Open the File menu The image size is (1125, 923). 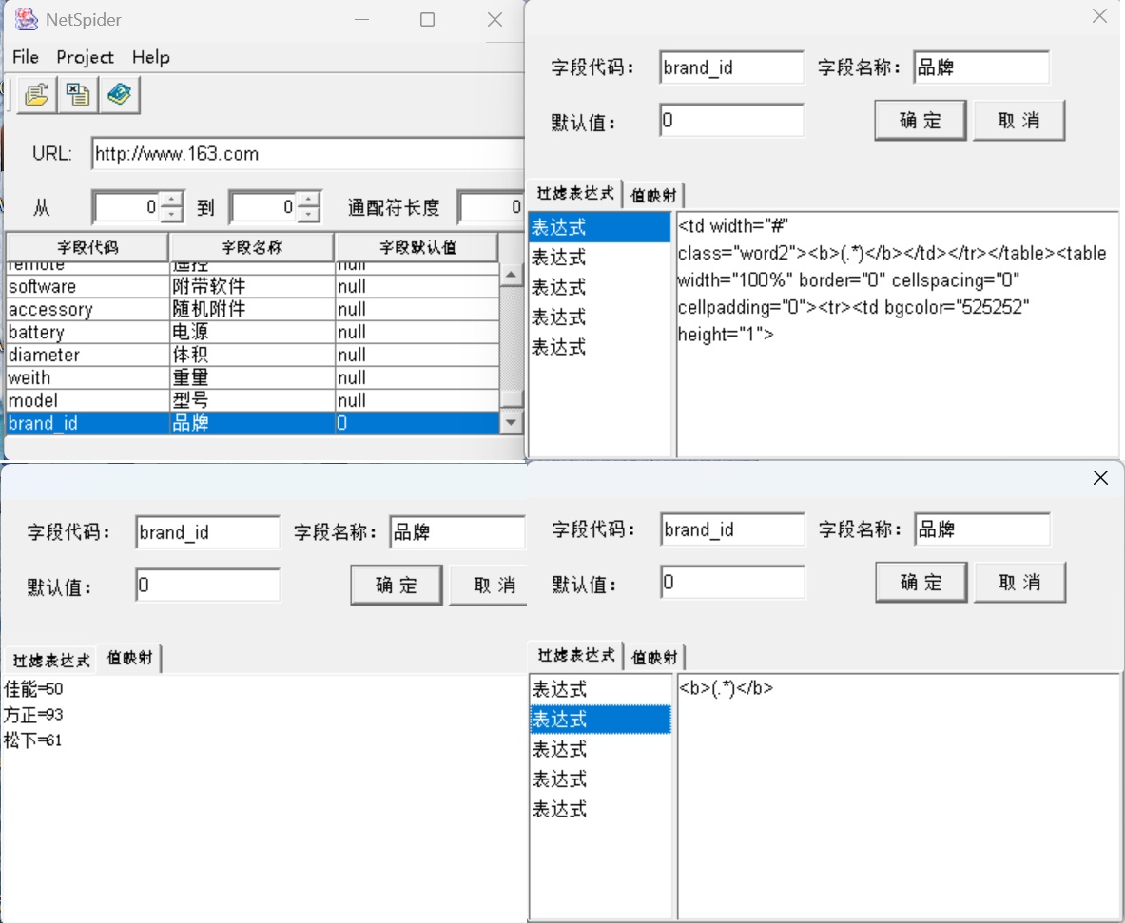pos(26,57)
